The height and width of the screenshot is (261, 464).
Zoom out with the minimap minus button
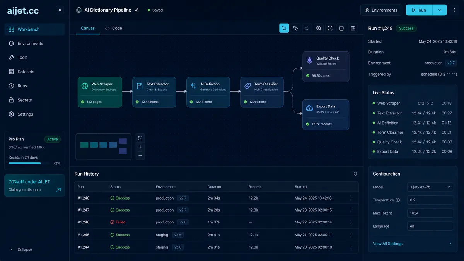click(x=140, y=155)
